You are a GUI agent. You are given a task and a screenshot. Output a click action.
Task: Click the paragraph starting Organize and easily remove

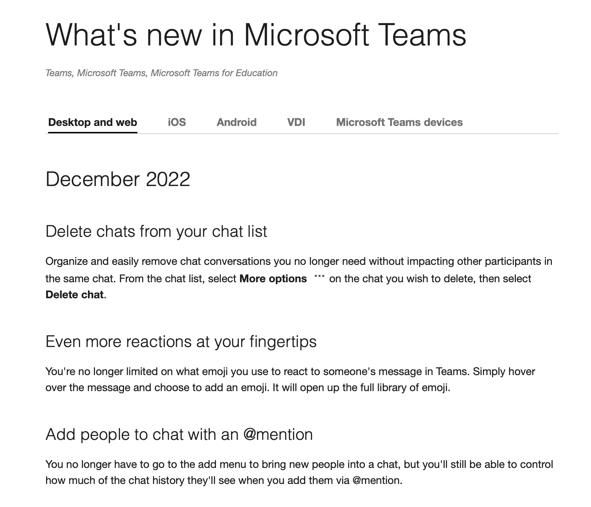coord(299,278)
